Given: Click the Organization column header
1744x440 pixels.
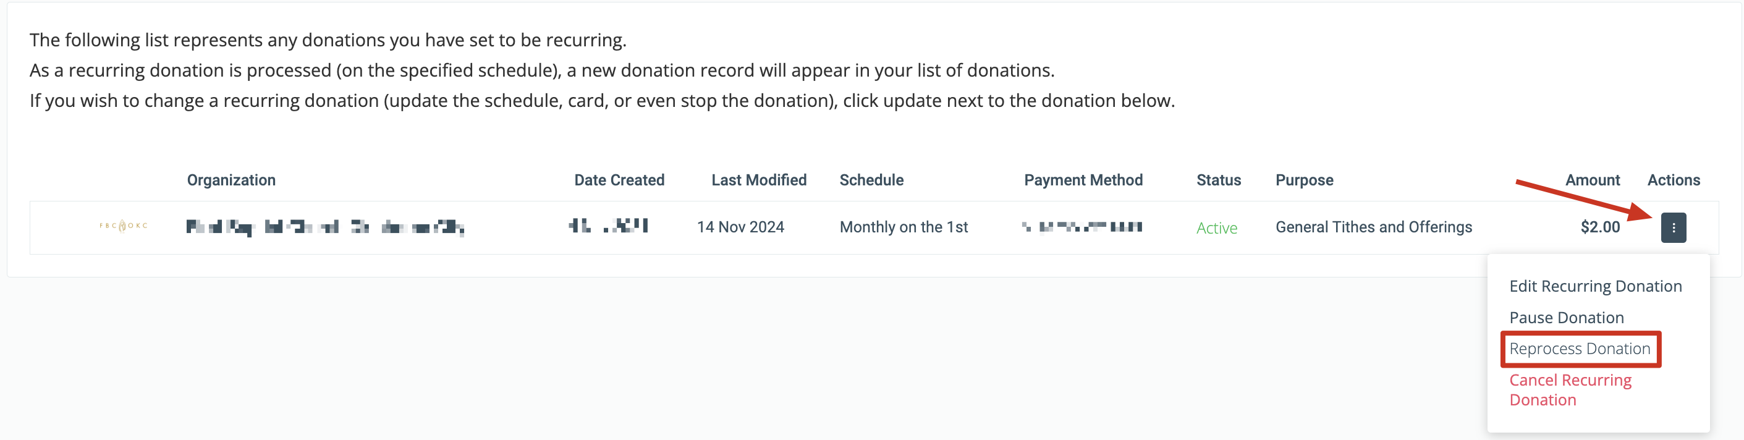Looking at the screenshot, I should (231, 179).
